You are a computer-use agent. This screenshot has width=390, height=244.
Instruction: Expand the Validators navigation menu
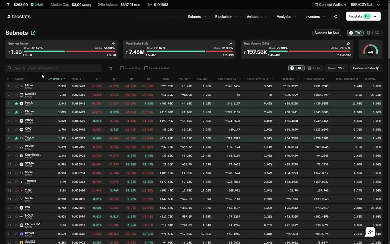257,17
